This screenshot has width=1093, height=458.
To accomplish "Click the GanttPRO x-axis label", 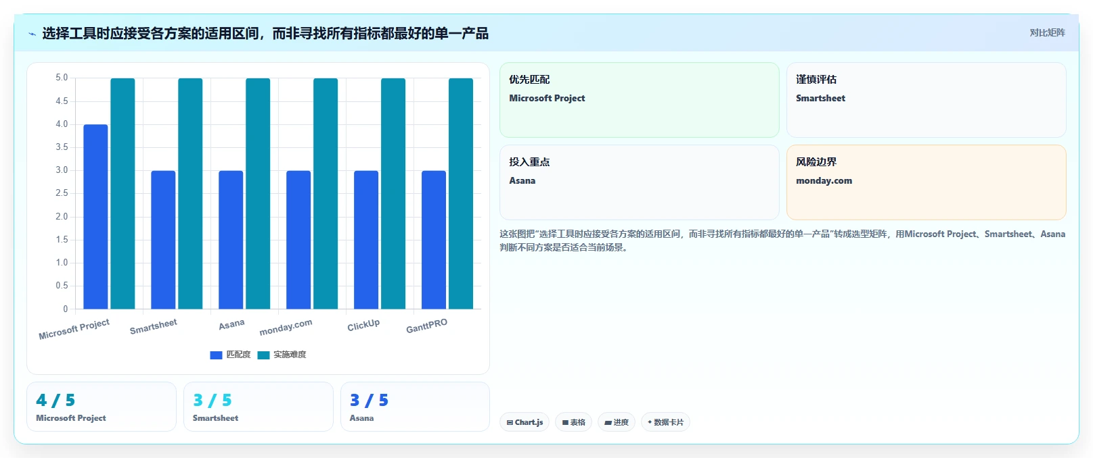I will [x=426, y=326].
